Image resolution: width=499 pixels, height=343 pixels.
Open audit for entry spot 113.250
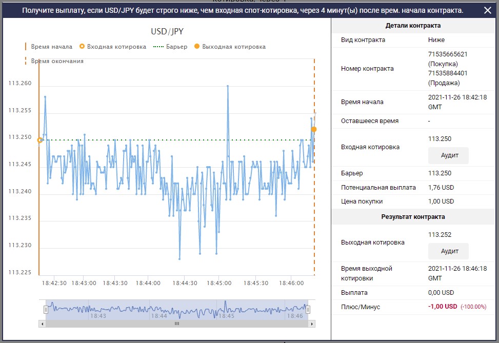[x=448, y=155]
